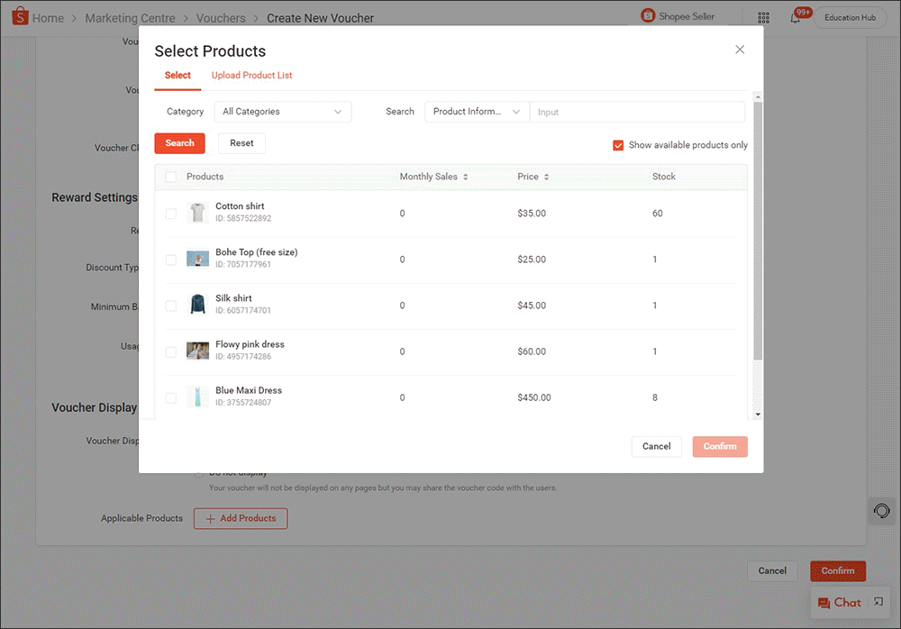Image resolution: width=901 pixels, height=629 pixels.
Task: Expand the Product Information search dropdown
Action: (x=476, y=111)
